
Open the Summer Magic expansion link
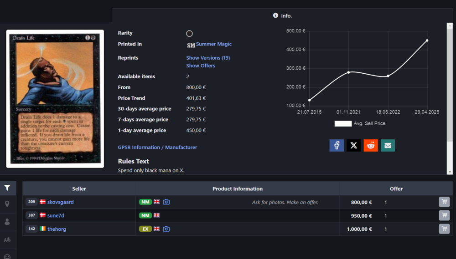pyautogui.click(x=214, y=44)
